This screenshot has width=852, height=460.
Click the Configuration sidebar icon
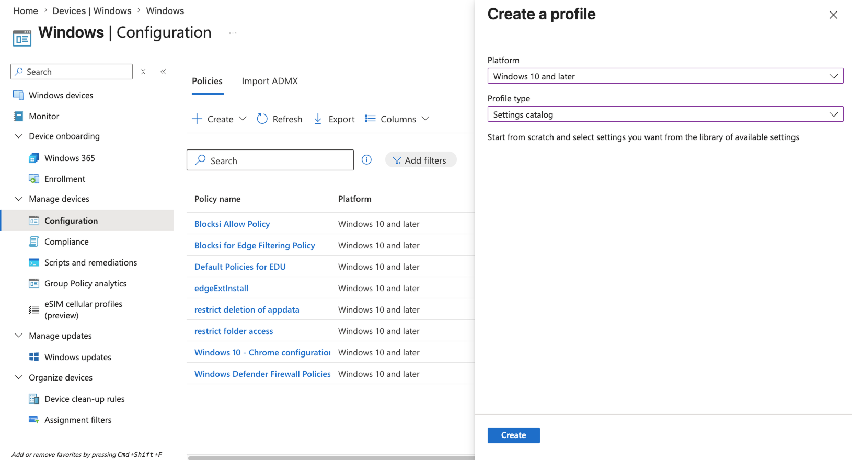34,221
